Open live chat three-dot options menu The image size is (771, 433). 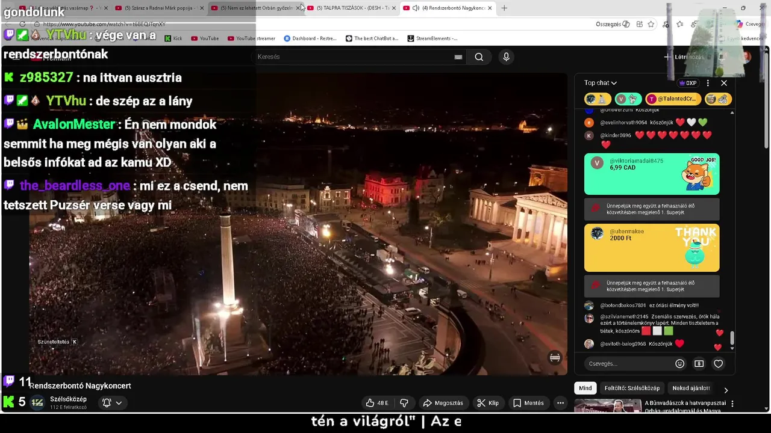708,83
